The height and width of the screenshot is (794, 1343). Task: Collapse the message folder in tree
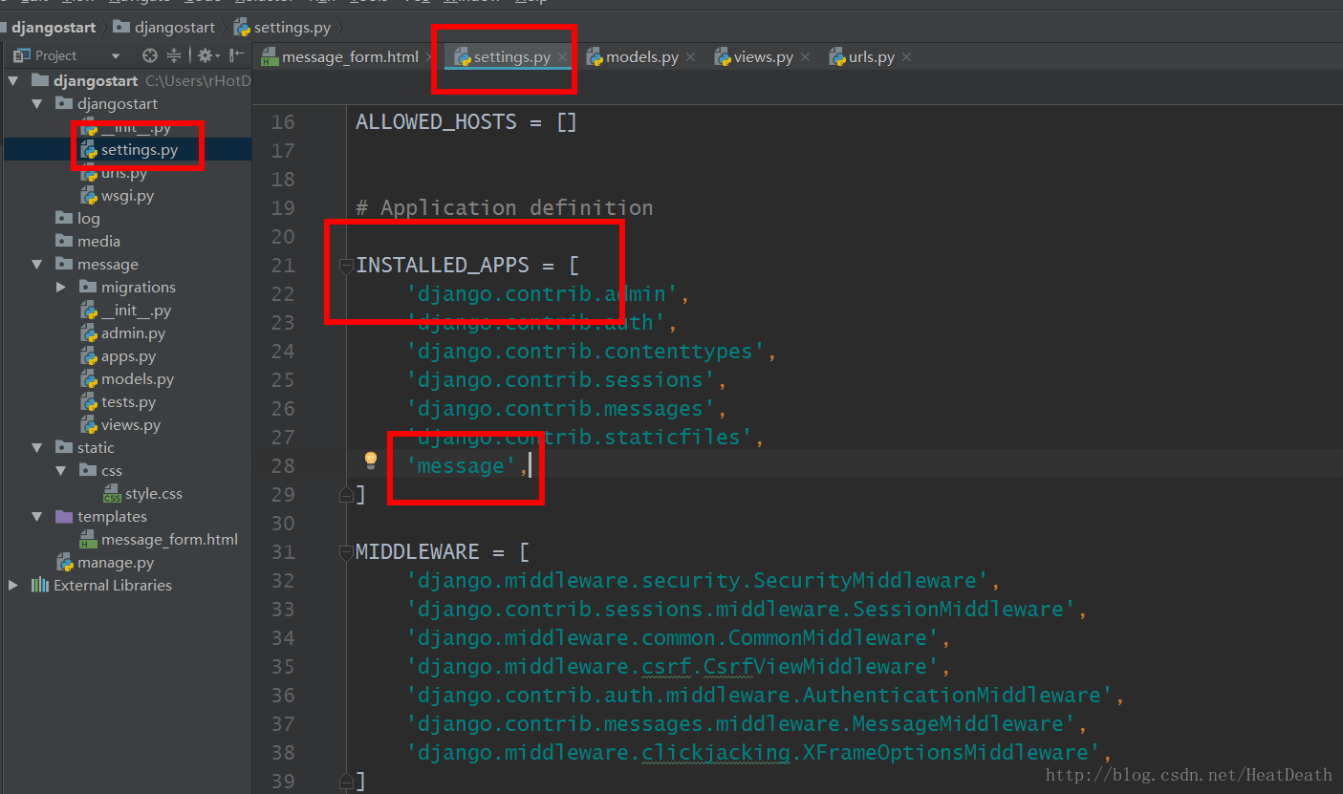(37, 264)
